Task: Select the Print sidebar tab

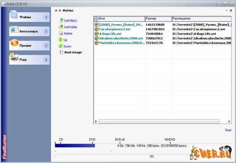Action: tap(29, 60)
